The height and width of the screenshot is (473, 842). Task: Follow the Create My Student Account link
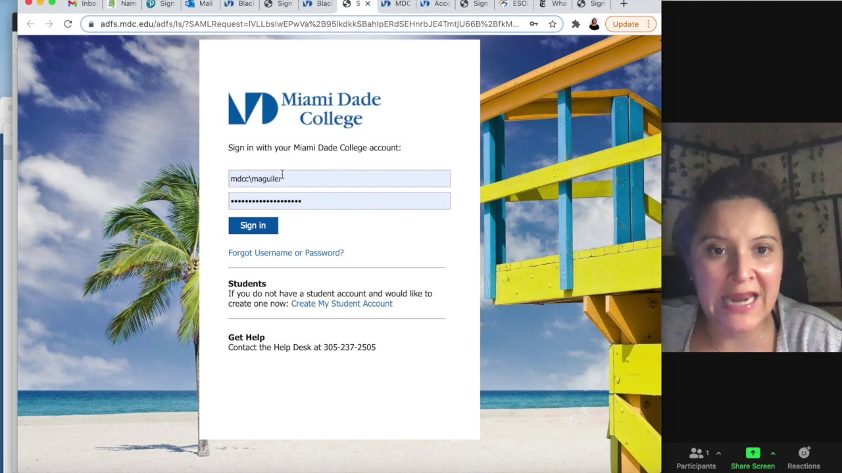coord(342,304)
